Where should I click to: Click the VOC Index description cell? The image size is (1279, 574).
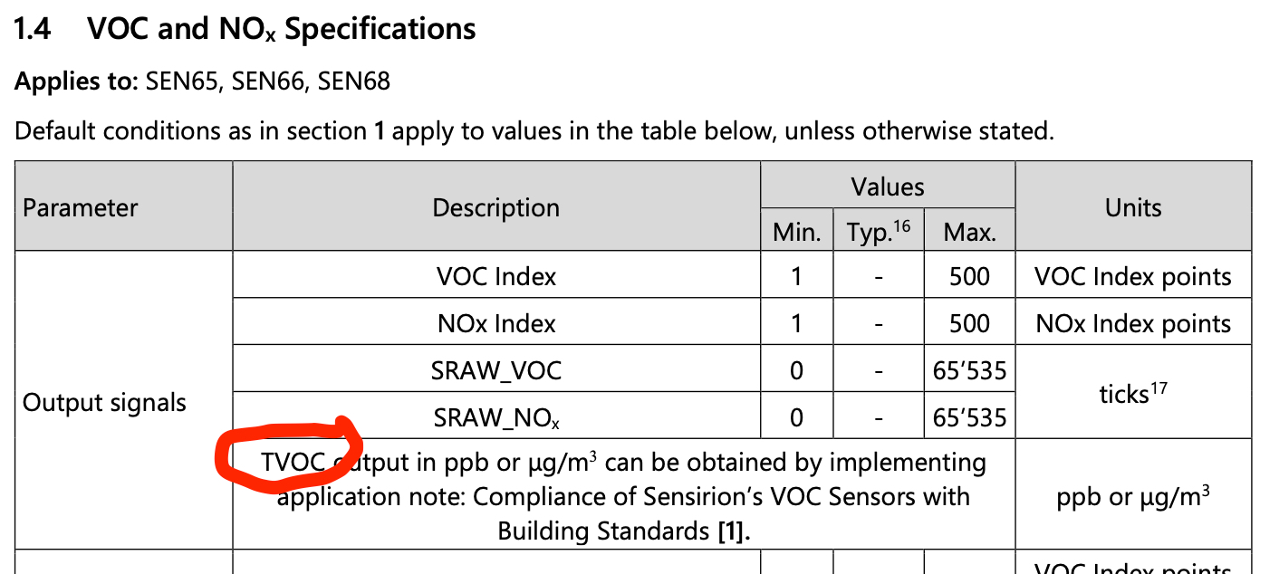495,276
